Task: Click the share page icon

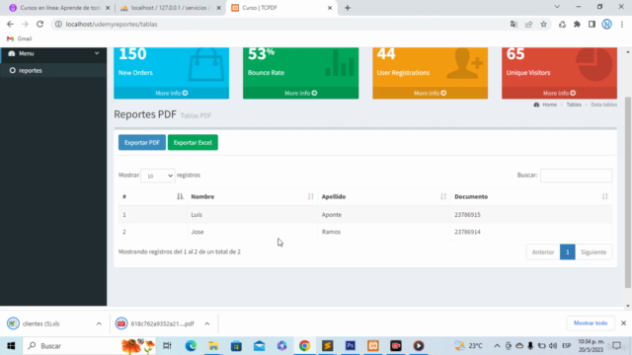Action: pos(528,24)
